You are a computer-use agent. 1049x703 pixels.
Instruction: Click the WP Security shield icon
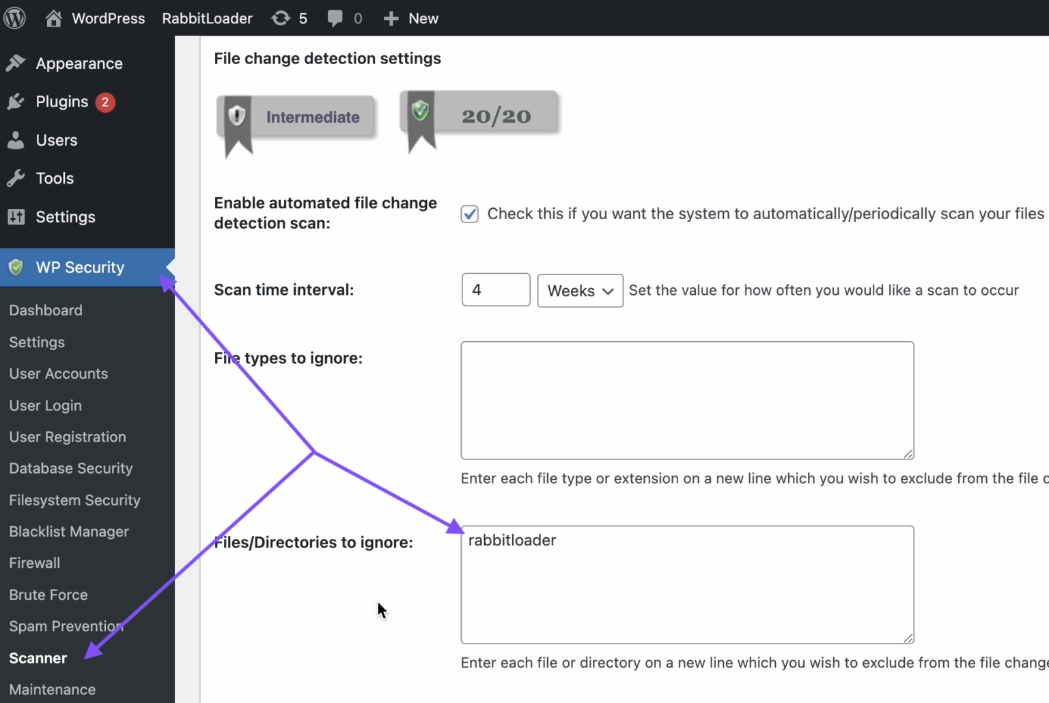[x=15, y=267]
